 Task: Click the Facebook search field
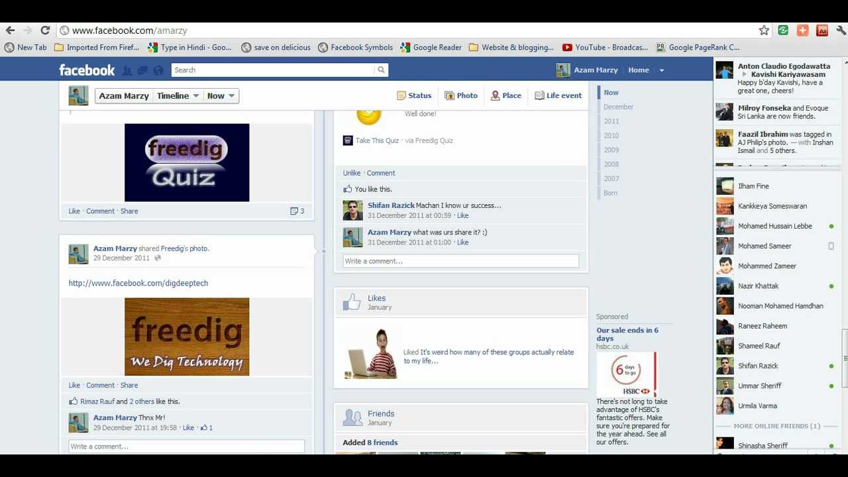pyautogui.click(x=273, y=70)
